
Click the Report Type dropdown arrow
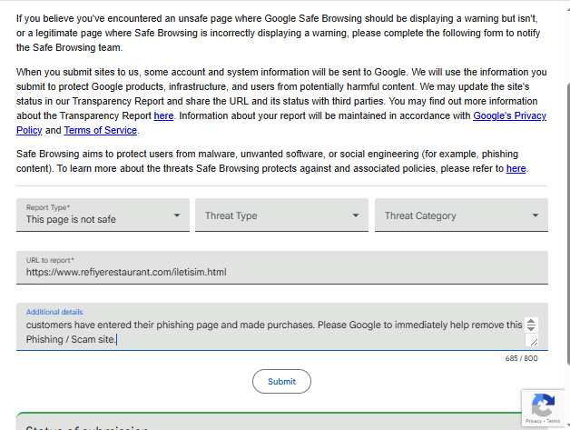pos(176,216)
